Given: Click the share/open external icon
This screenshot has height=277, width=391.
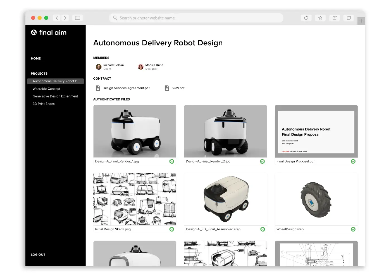Looking at the screenshot, I should pos(335,18).
